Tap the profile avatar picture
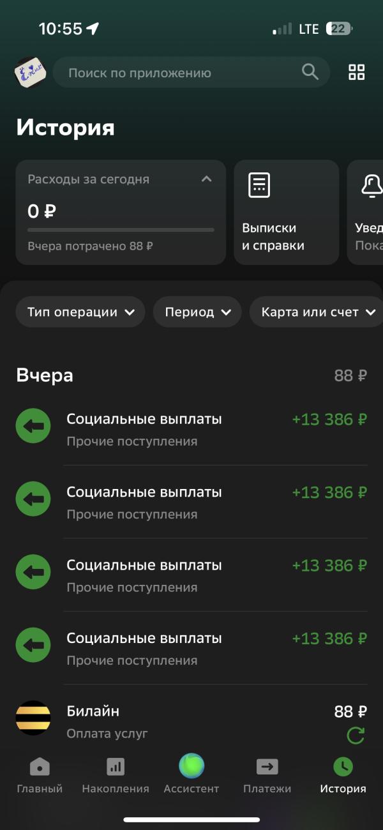This screenshot has width=383, height=830. [x=32, y=72]
